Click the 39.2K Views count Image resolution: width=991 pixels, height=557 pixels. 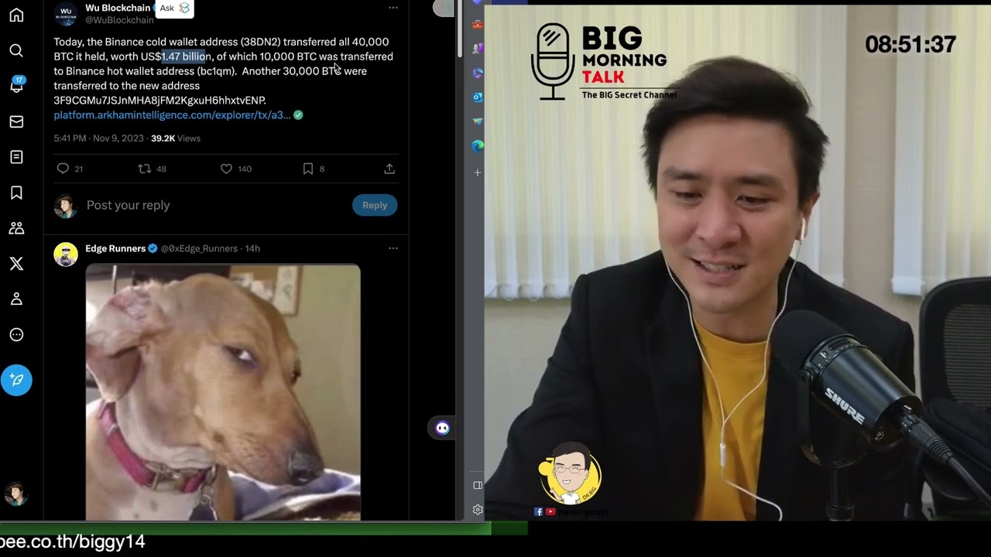(176, 138)
